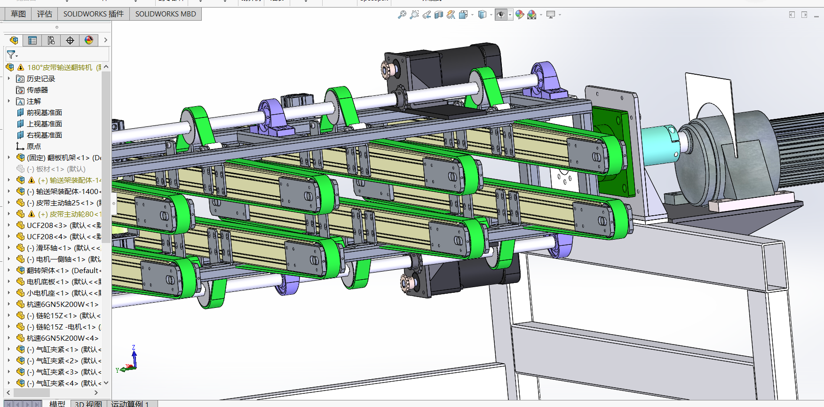Select the 原点 origin item
This screenshot has height=407, width=824.
[x=33, y=147]
